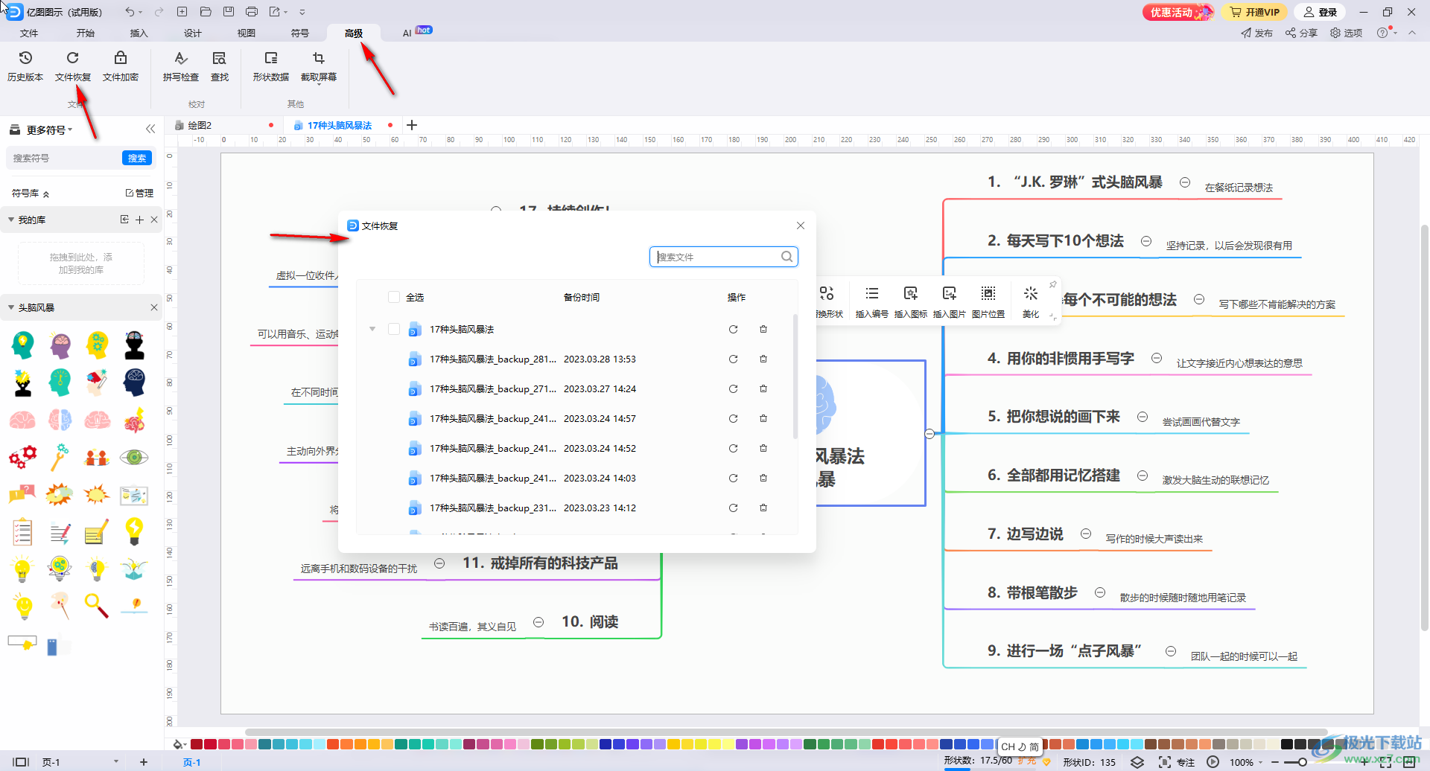Open Shape Data (形状数据) panel
This screenshot has height=771, width=1430.
pyautogui.click(x=271, y=65)
